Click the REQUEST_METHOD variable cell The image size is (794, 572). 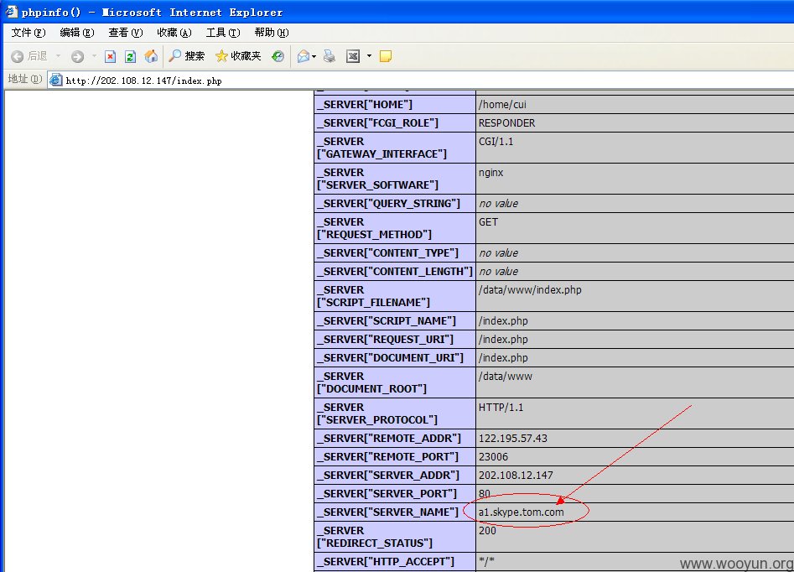394,228
